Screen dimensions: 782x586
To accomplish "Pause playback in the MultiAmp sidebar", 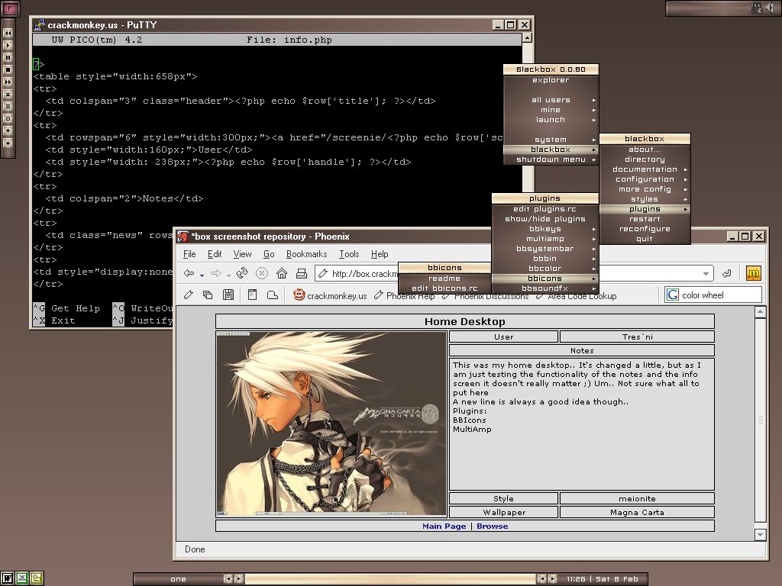I will [x=8, y=57].
